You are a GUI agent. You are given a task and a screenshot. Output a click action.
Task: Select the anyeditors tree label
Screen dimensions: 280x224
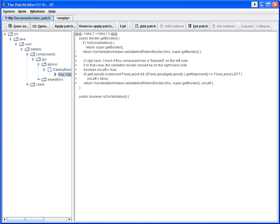point(55,79)
